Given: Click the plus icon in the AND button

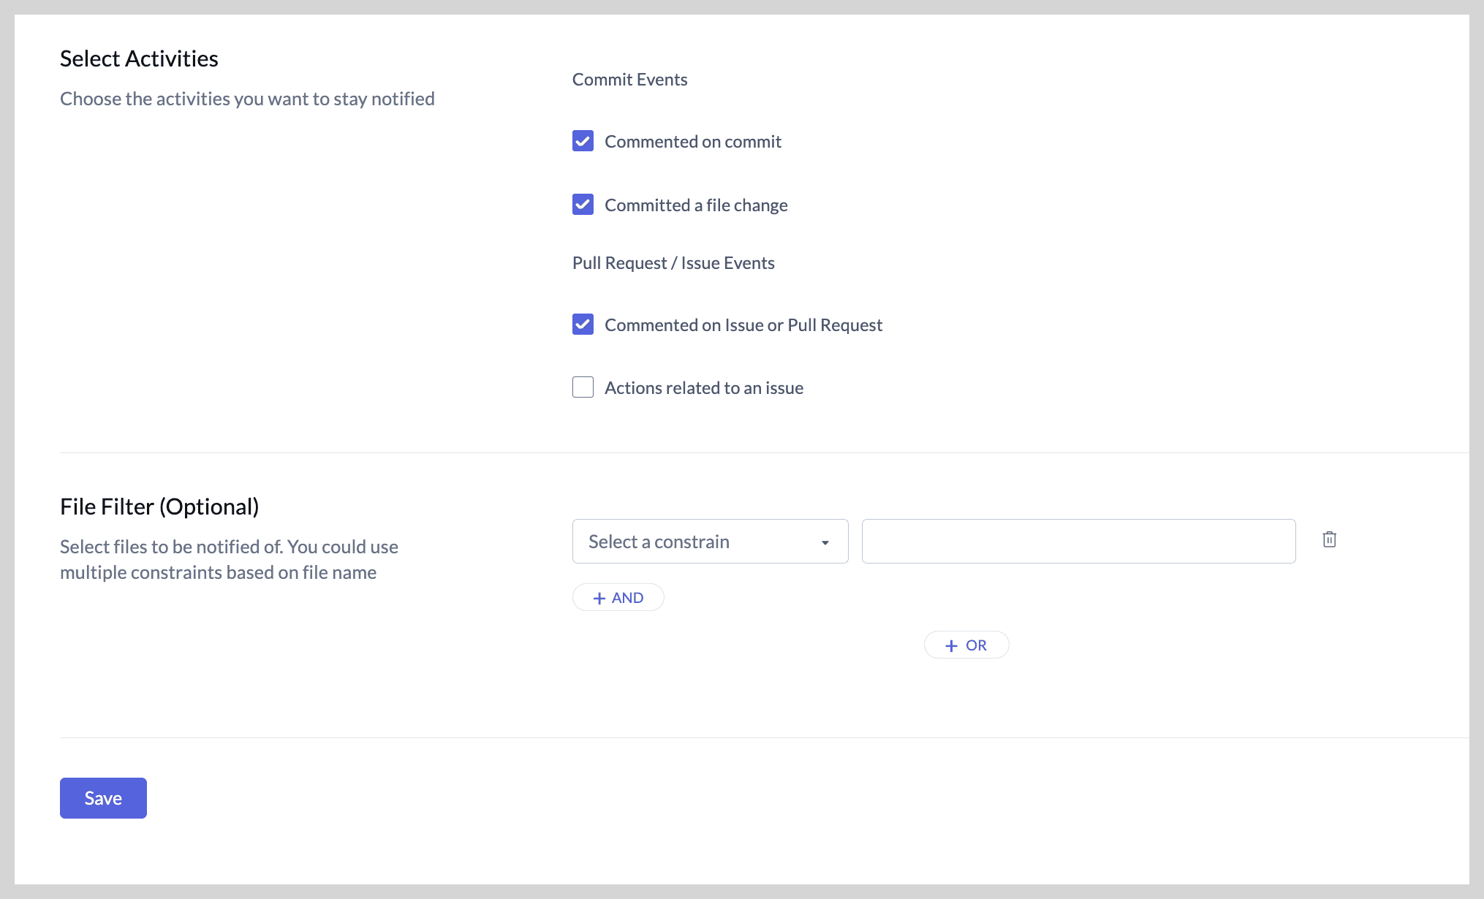Looking at the screenshot, I should 599,599.
